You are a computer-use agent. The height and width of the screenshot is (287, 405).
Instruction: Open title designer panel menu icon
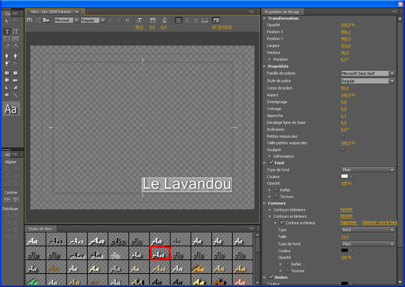pos(251,11)
